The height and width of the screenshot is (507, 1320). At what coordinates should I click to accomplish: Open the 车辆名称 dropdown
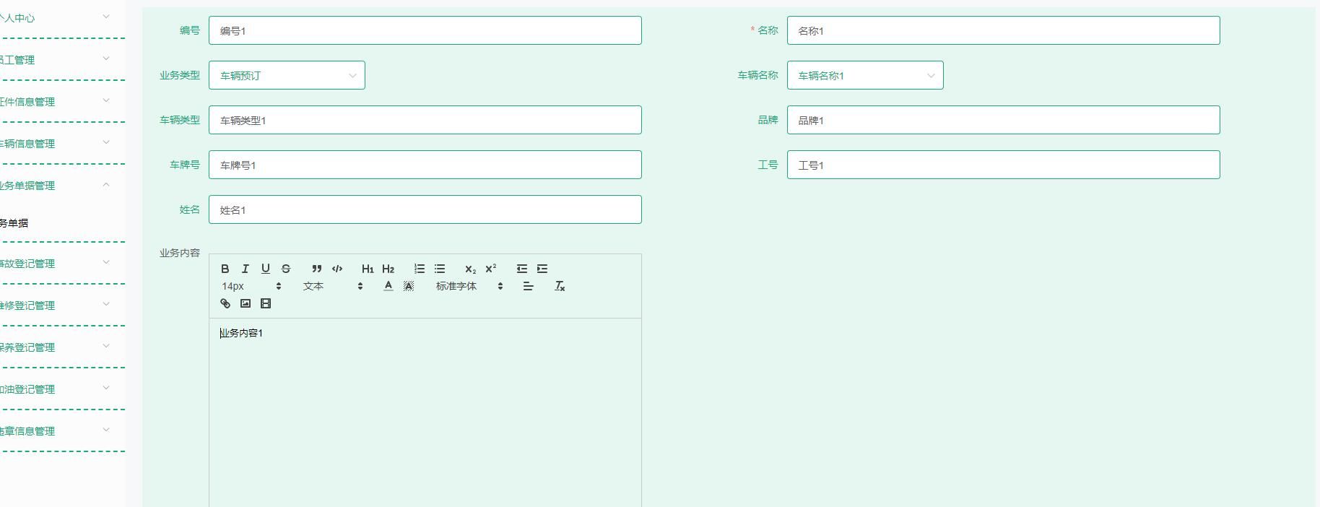[x=864, y=75]
